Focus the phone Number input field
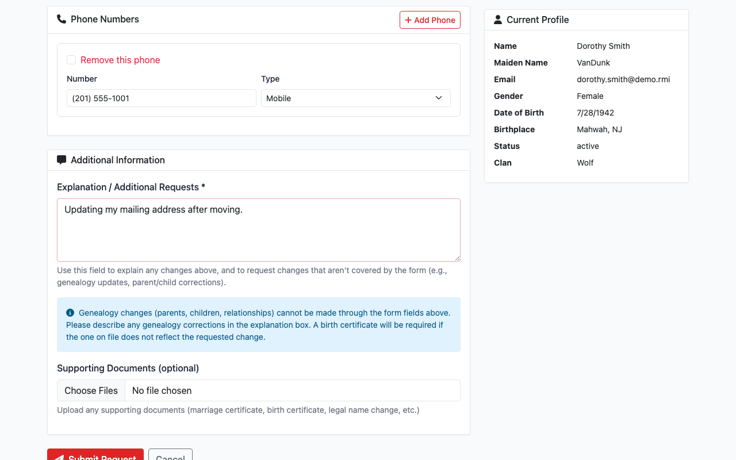This screenshot has height=460, width=736. (x=161, y=98)
